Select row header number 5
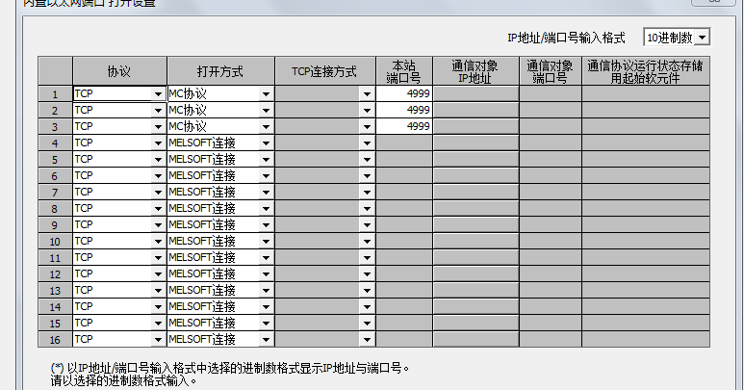This screenshot has width=744, height=390. point(55,160)
